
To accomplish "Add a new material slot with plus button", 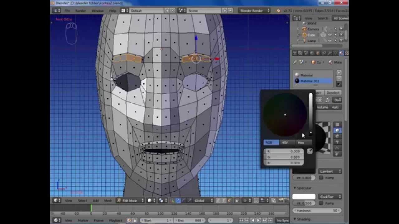I will click(339, 72).
